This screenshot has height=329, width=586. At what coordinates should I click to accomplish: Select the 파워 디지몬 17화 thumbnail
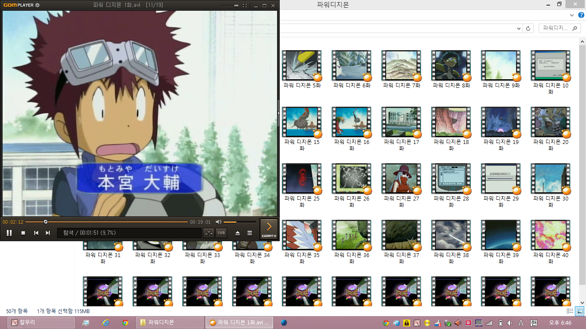point(402,122)
